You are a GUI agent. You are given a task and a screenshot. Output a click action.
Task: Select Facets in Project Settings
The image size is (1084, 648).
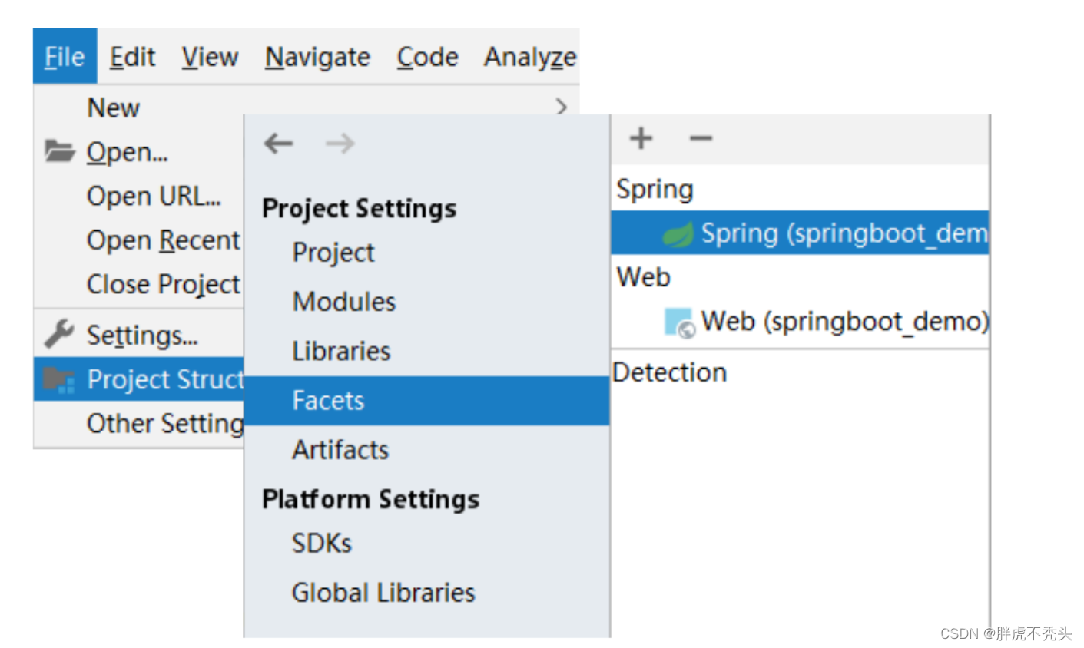(426, 400)
